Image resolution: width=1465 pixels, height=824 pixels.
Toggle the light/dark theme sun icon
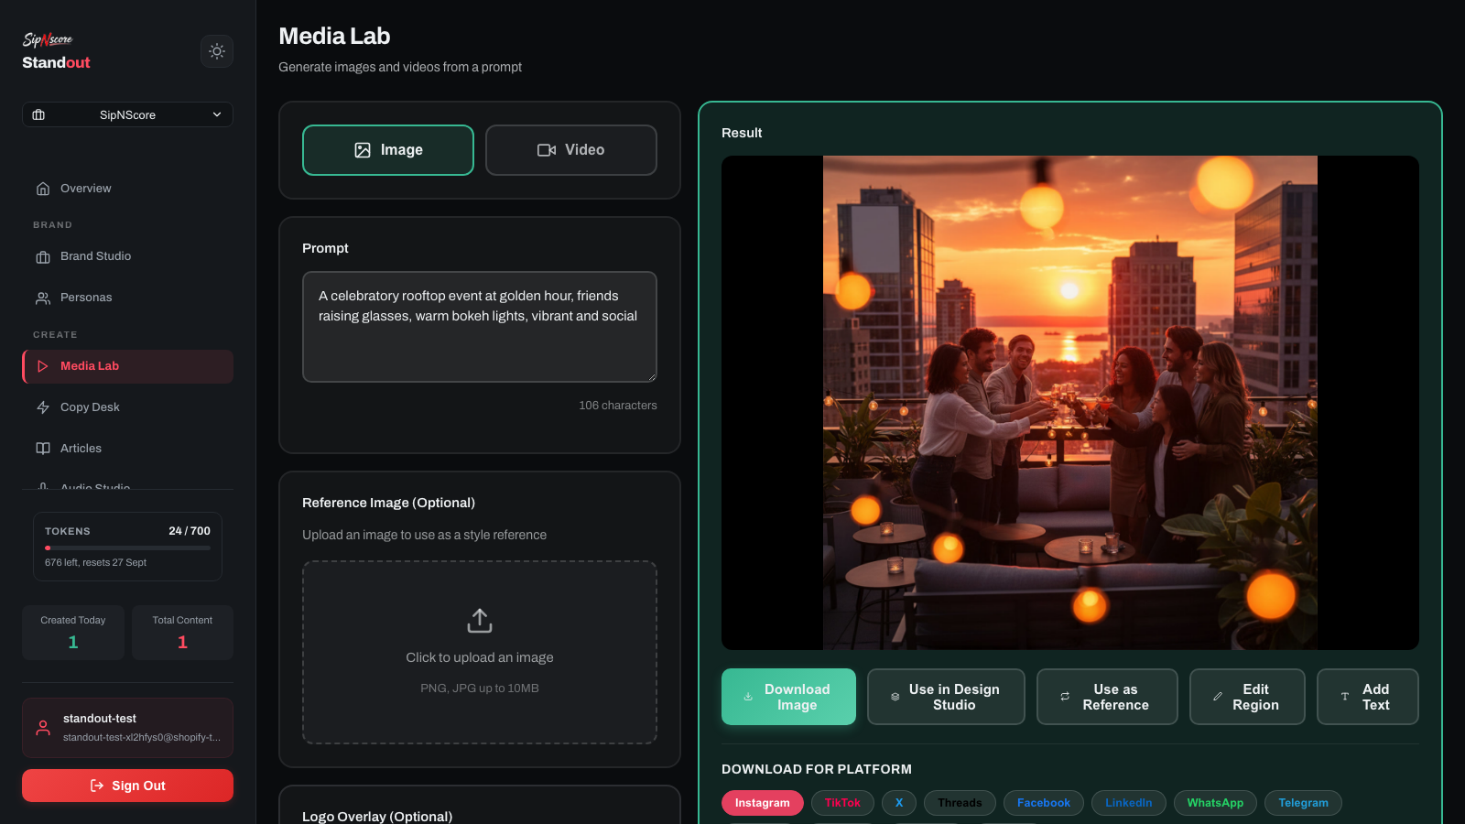pyautogui.click(x=217, y=51)
